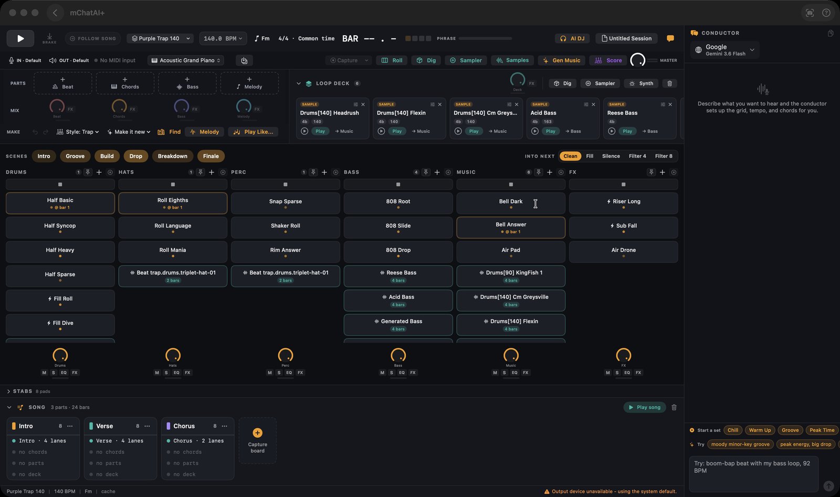840x497 pixels.
Task: Preview the Reese Bass sample play circle
Action: tap(612, 131)
